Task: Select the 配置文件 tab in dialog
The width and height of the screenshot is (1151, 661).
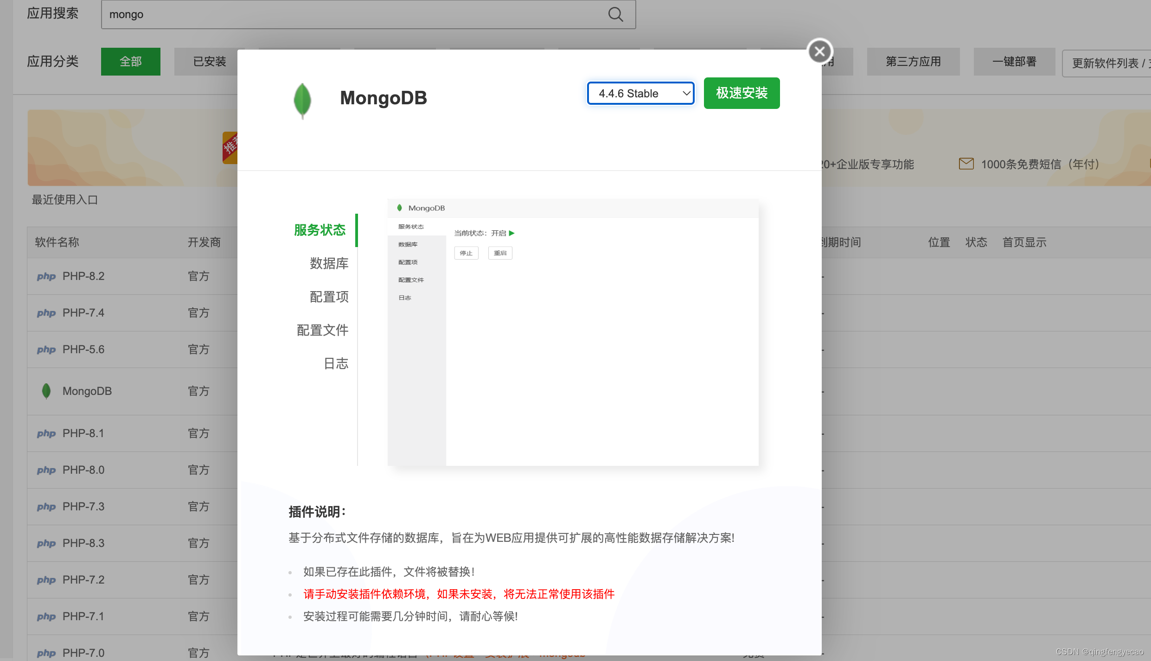Action: pos(322,330)
